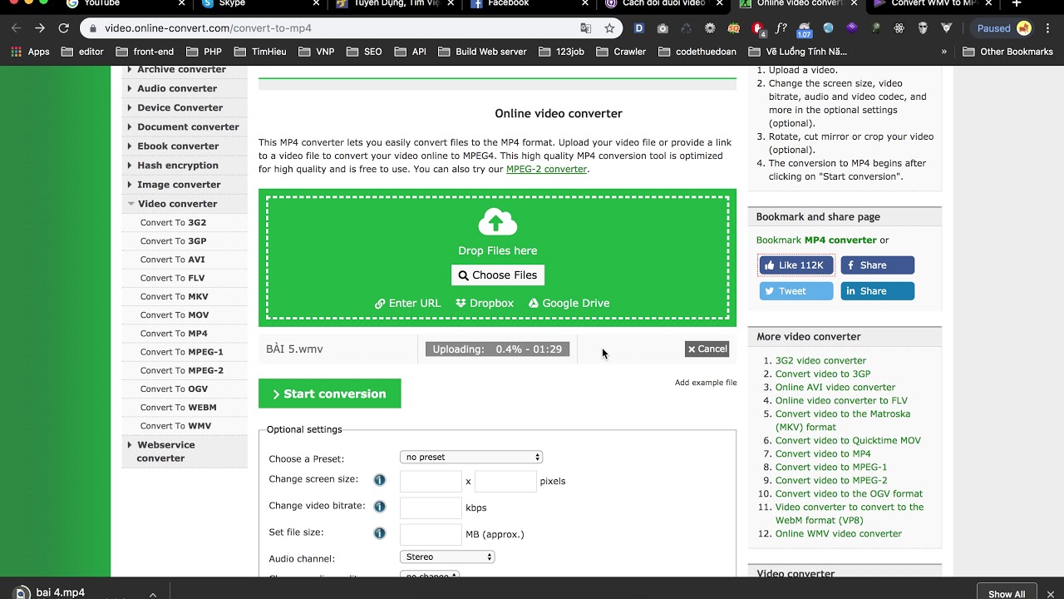Open the MPEG-2 converter link
This screenshot has height=599, width=1064.
pos(546,169)
